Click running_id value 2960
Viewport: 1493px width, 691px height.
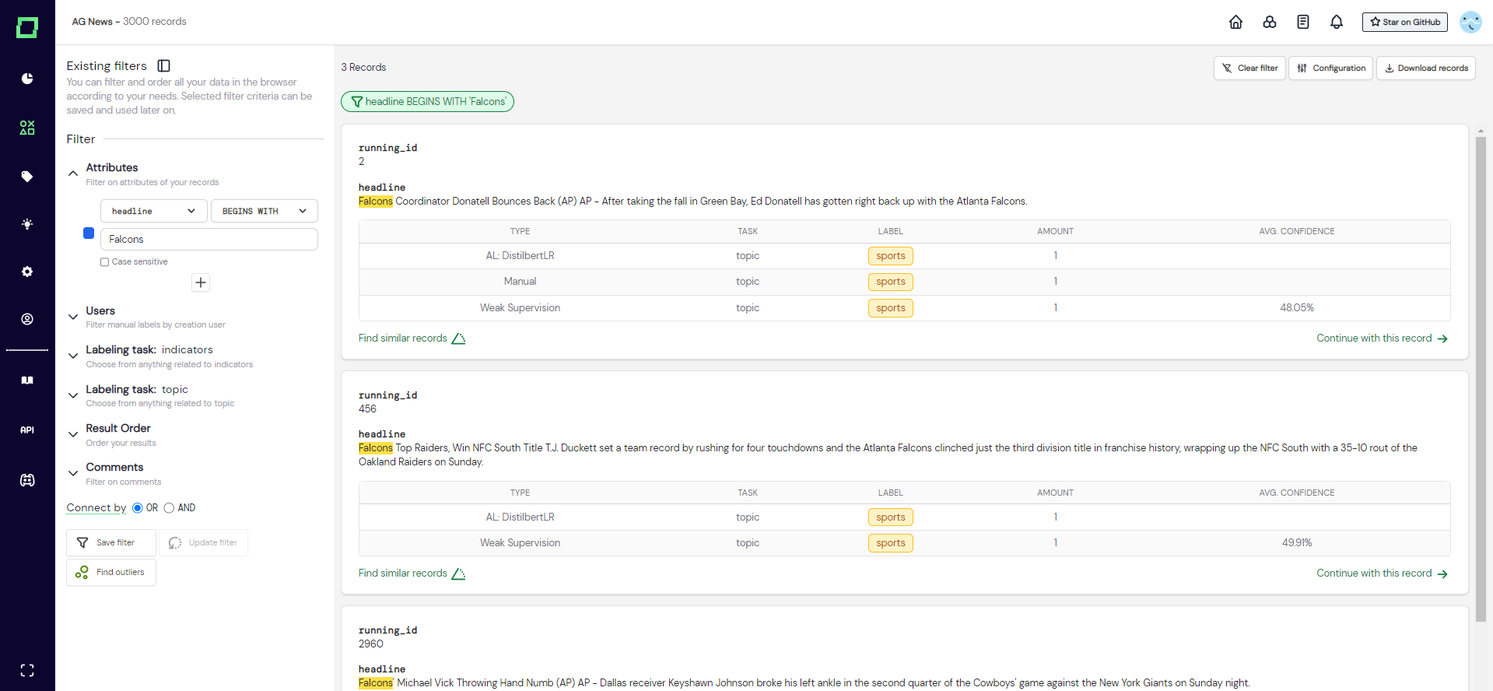(371, 644)
